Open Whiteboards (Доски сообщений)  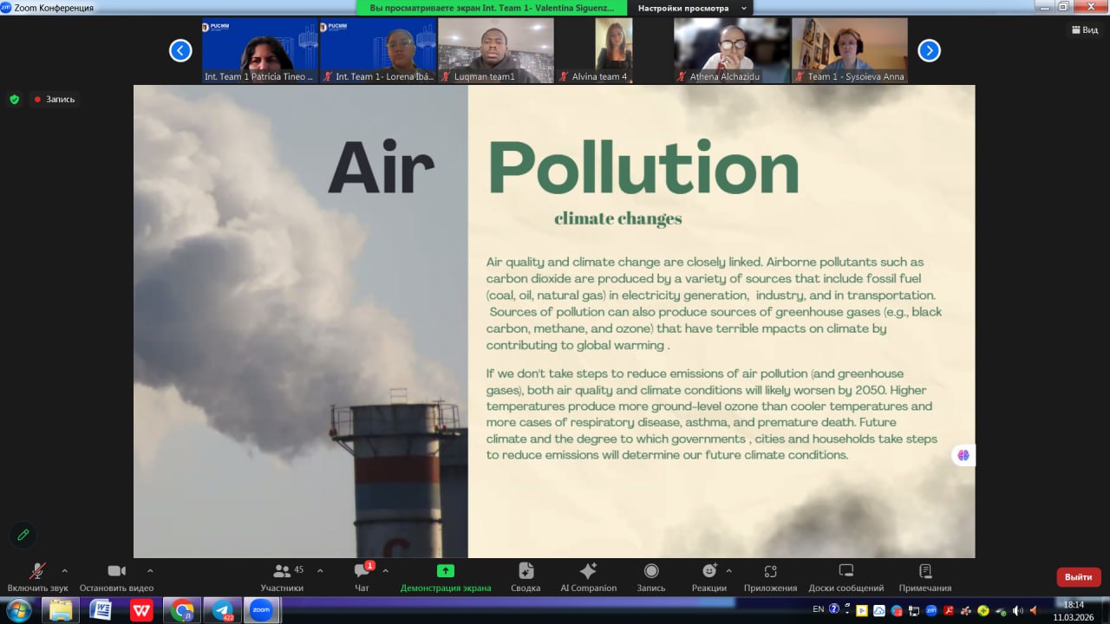tap(846, 577)
